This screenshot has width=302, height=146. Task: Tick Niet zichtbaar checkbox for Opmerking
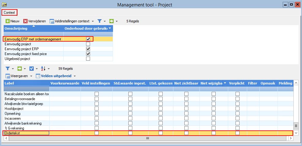click(x=186, y=113)
